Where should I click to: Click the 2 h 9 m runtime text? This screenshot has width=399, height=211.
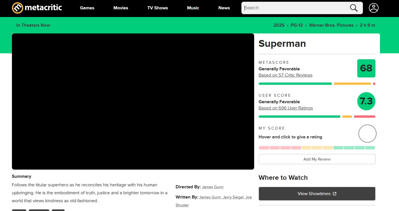[367, 25]
